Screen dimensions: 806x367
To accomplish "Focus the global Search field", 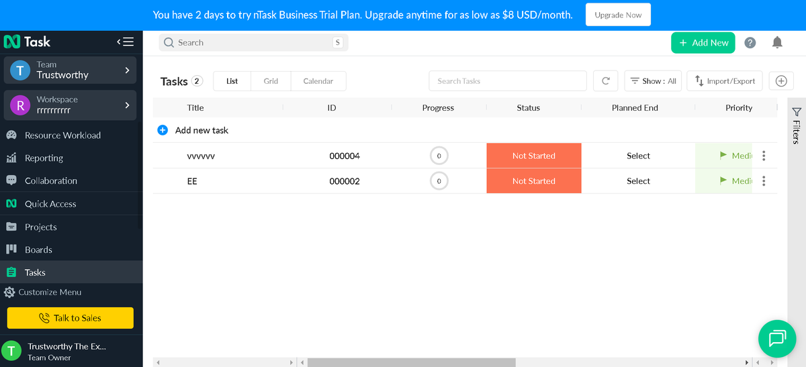I will pyautogui.click(x=253, y=43).
